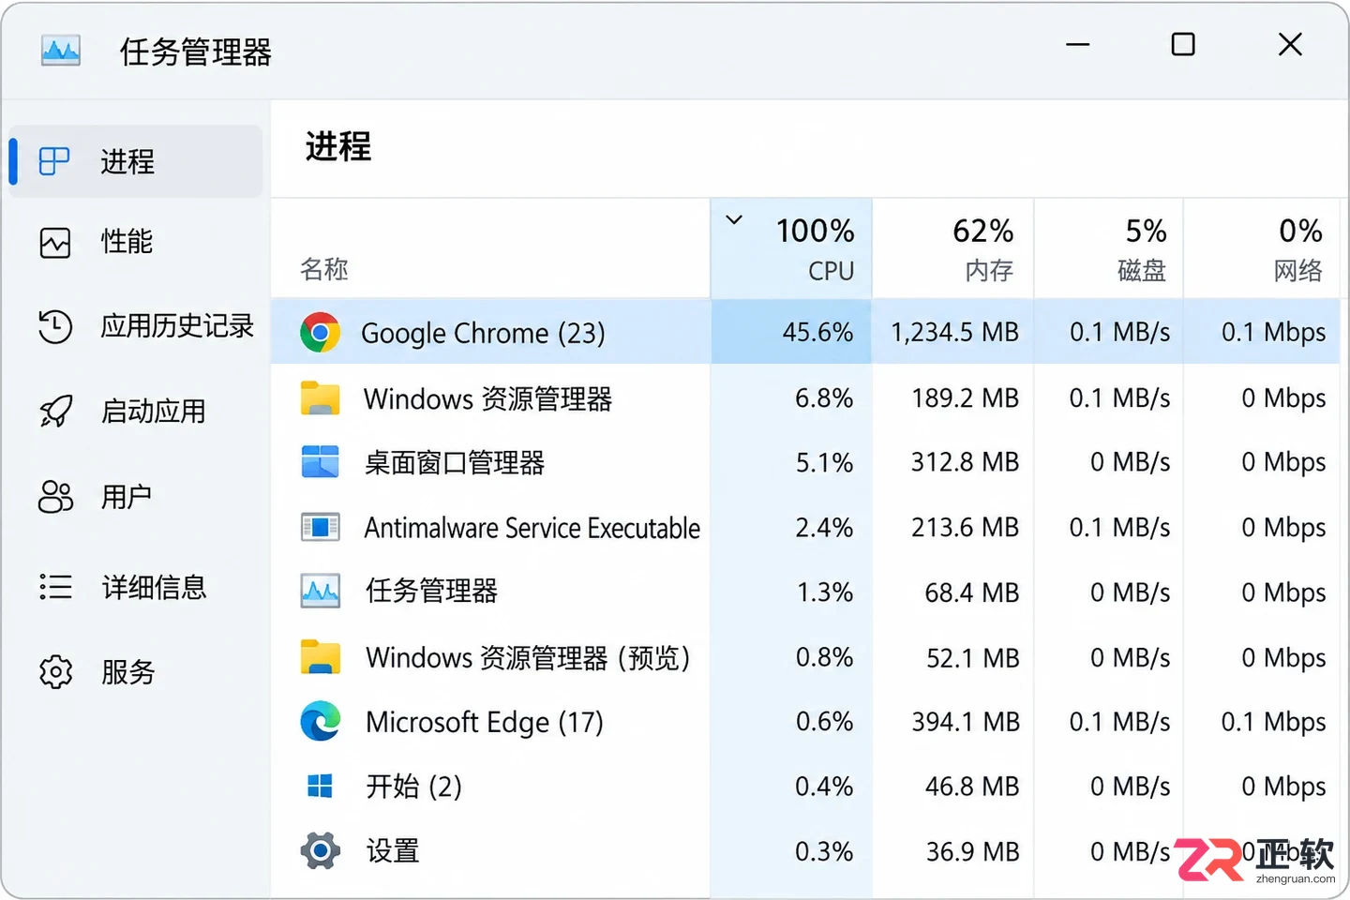This screenshot has width=1350, height=900.
Task: Click the 应用历史记录 clock icon
Action: 55,326
